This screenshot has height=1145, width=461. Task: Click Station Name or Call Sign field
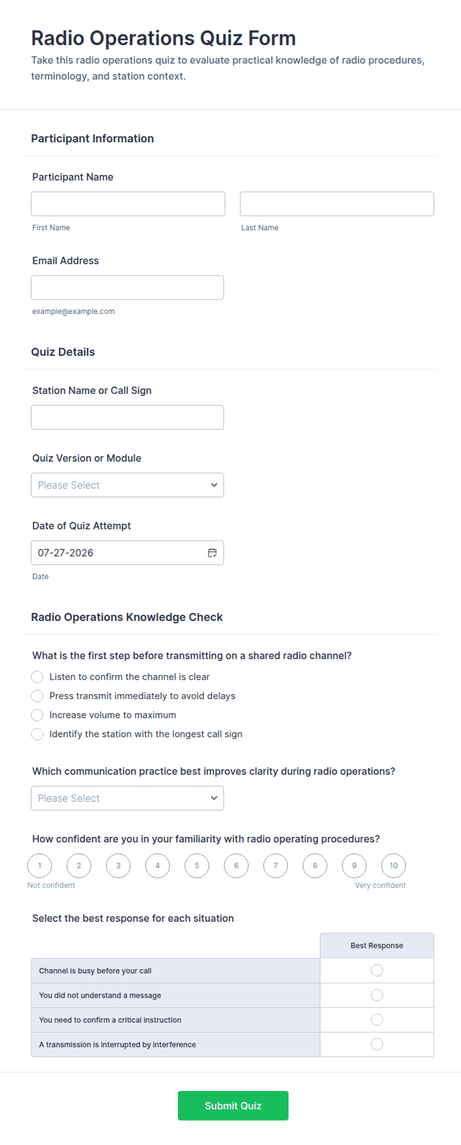[127, 417]
